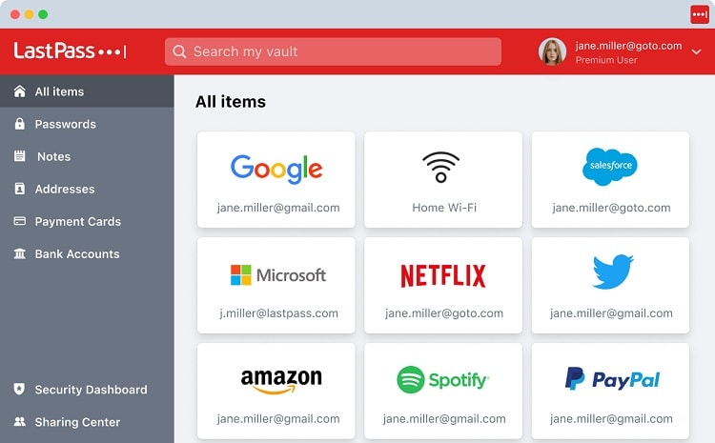Viewport: 715px width, 443px height.
Task: Click jane.miller@gmail.com under Google
Action: click(278, 208)
